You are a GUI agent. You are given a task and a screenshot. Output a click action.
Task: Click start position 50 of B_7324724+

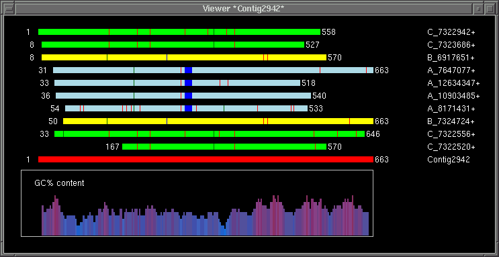(53, 121)
